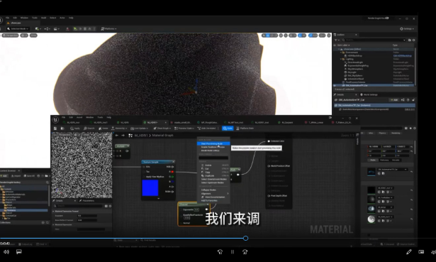Choose Collapse Nodes in context menu
The height and width of the screenshot is (262, 436).
click(213, 190)
